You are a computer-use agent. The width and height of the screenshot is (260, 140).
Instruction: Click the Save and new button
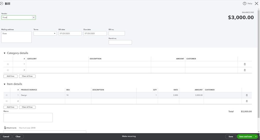[245, 137]
